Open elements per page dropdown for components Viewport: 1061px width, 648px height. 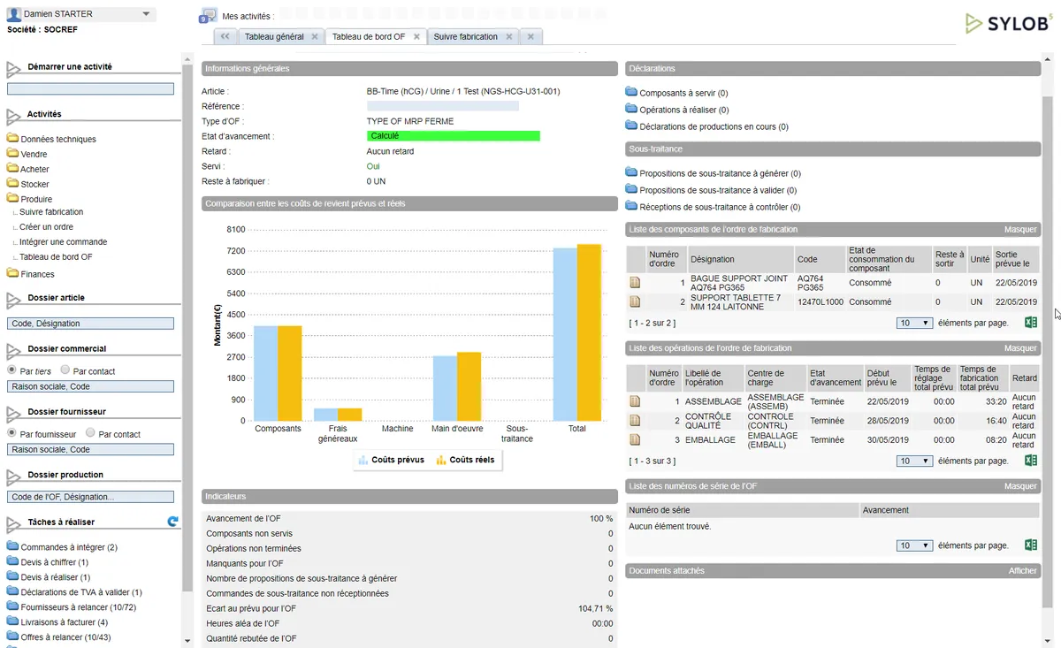coord(914,323)
